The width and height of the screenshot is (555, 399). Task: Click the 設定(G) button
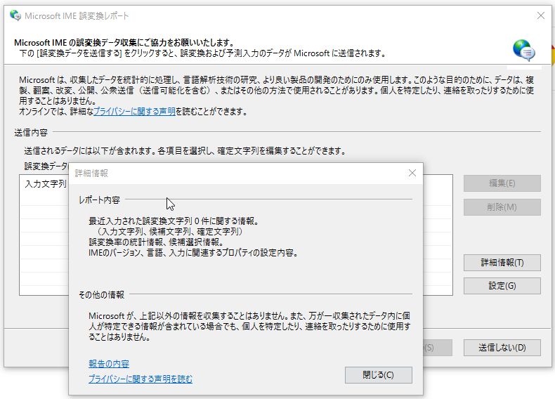[502, 286]
